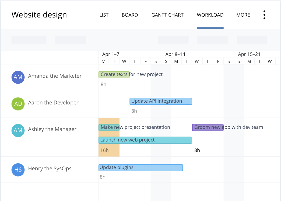Switch to the BOARD tab
This screenshot has width=281, height=201.
click(x=130, y=15)
